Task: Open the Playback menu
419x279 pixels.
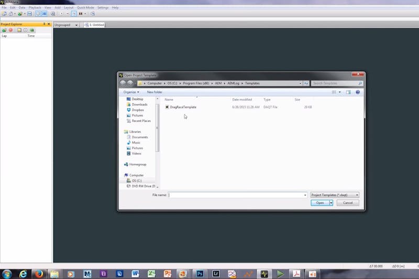Action: 35,8
